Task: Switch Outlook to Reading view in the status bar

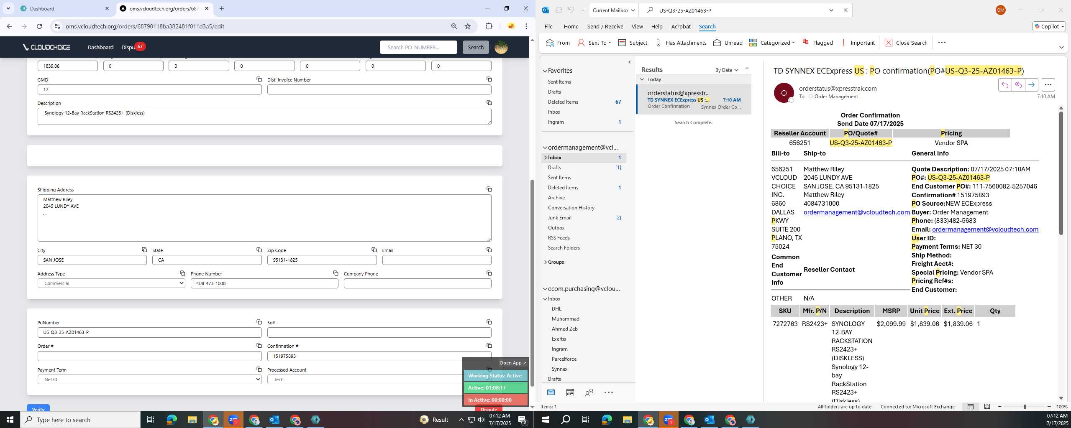Action: (987, 407)
